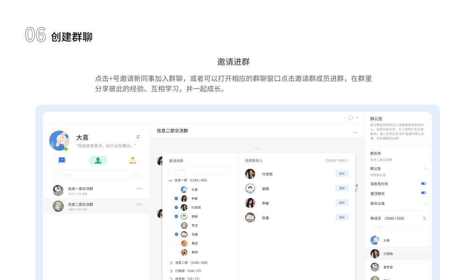Screen dimensions: 467x280
Task: Remove 付清雨 with the 删除 button
Action: coord(342,174)
